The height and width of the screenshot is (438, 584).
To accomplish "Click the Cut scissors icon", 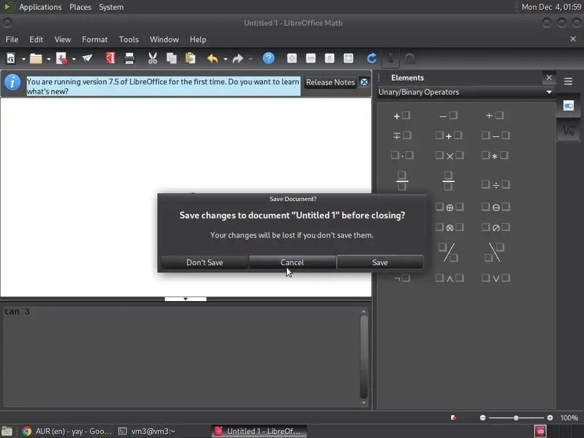I will click(x=153, y=58).
